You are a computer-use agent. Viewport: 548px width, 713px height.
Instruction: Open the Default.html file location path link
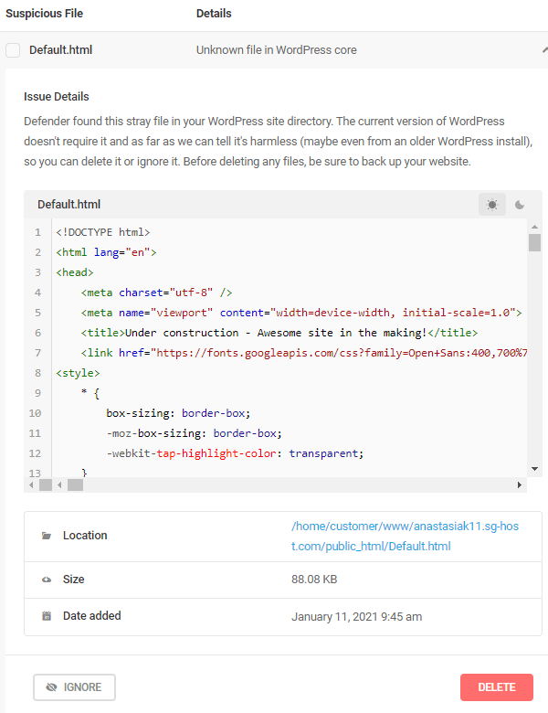point(405,536)
